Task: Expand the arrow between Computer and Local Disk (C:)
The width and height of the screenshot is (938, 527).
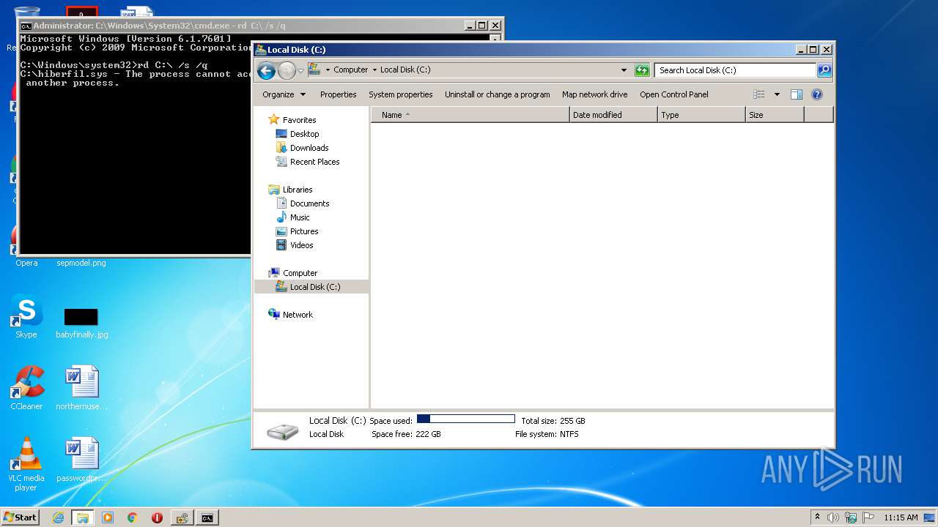Action: (374, 70)
